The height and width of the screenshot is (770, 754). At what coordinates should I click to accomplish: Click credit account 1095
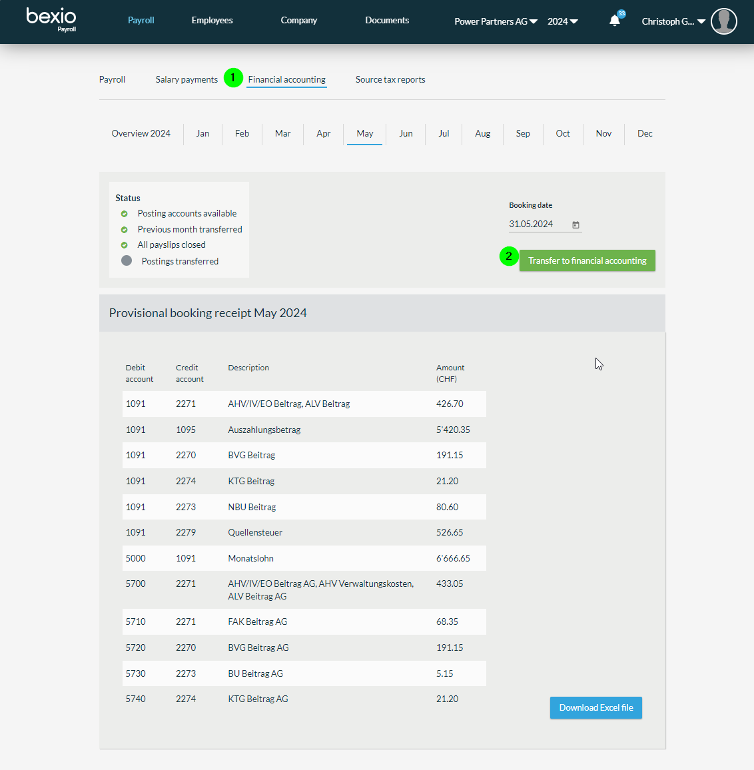pos(186,430)
